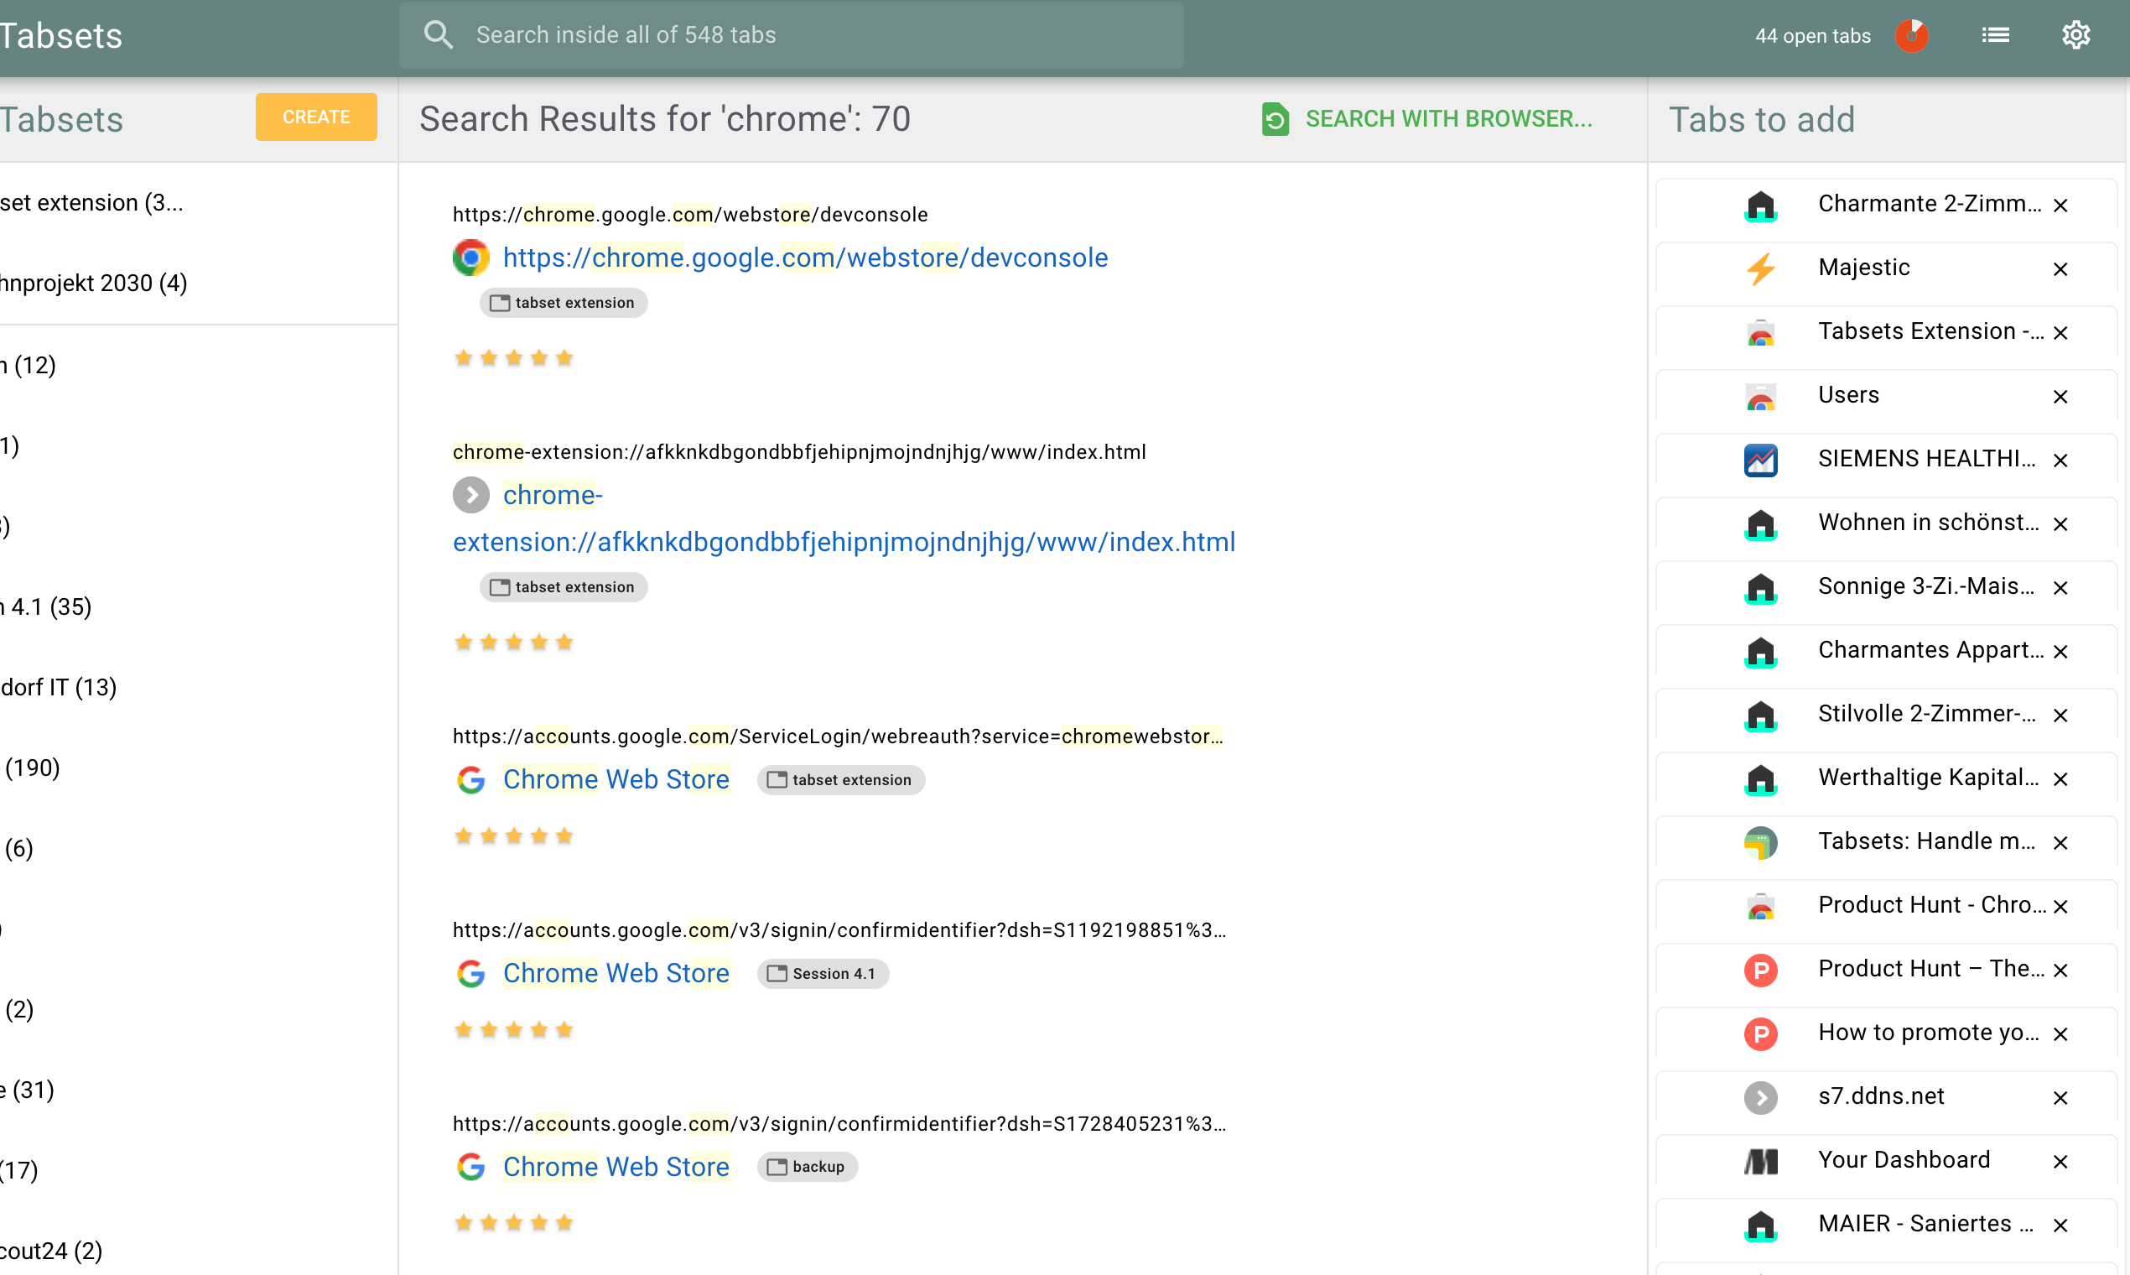Focus the search inside all tabs field
This screenshot has height=1275, width=2130.
pos(791,34)
